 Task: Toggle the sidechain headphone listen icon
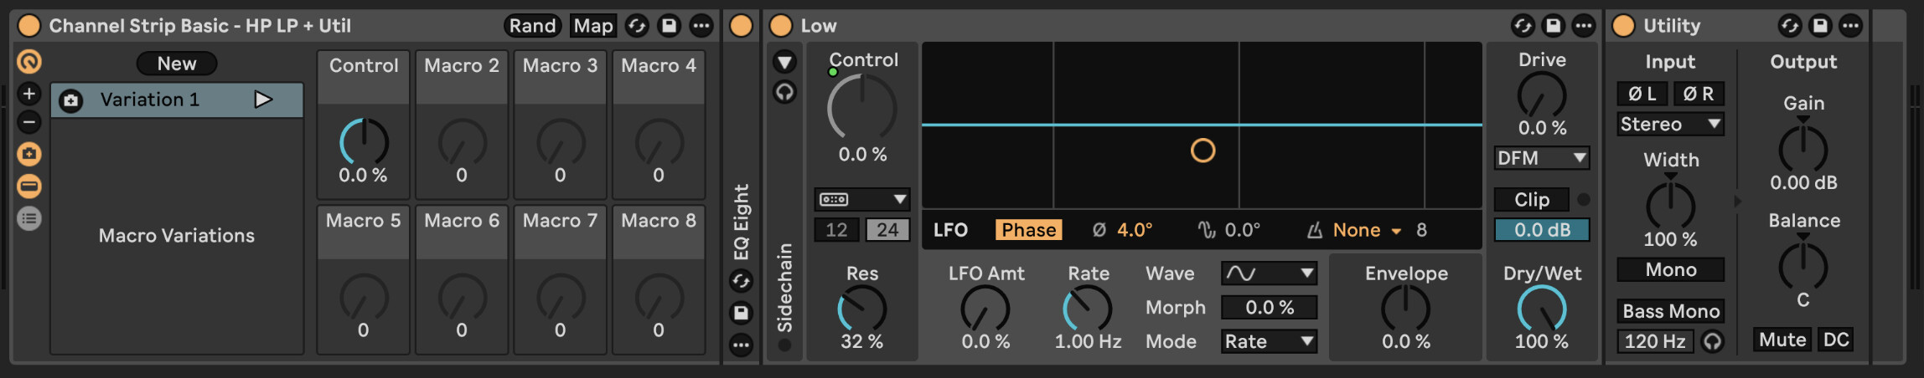click(784, 92)
